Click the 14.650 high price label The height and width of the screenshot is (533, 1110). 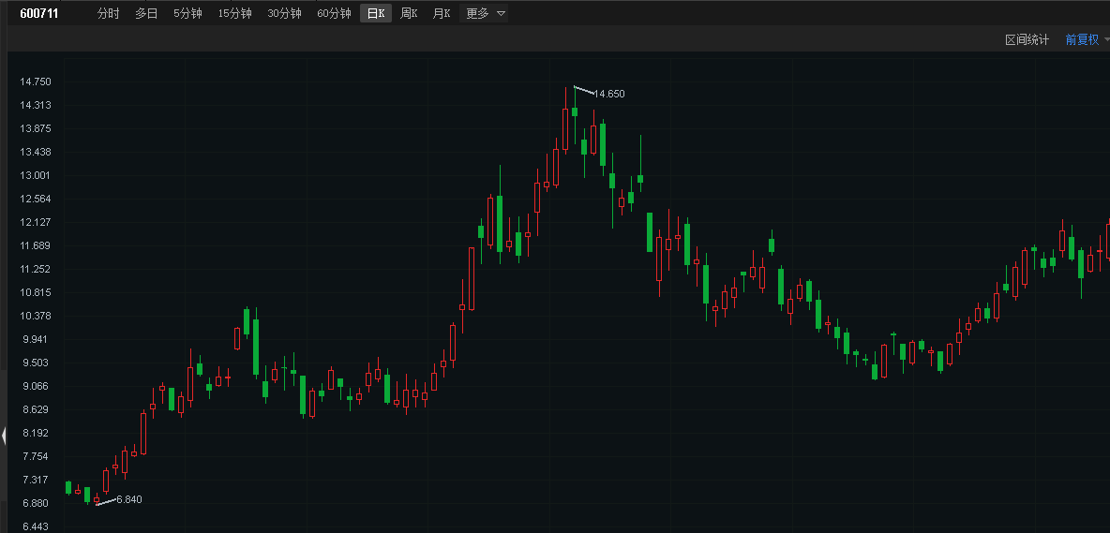pyautogui.click(x=608, y=95)
